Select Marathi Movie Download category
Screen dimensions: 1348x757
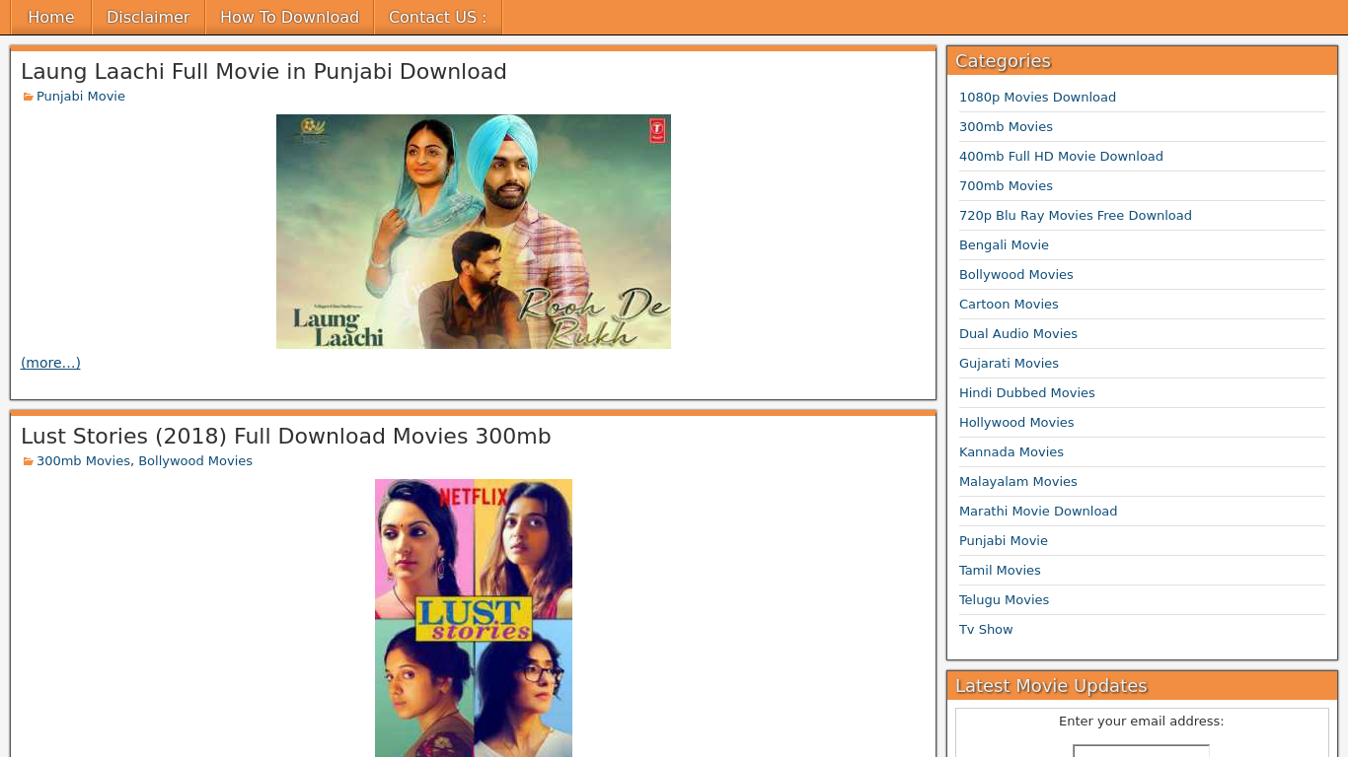point(1038,511)
